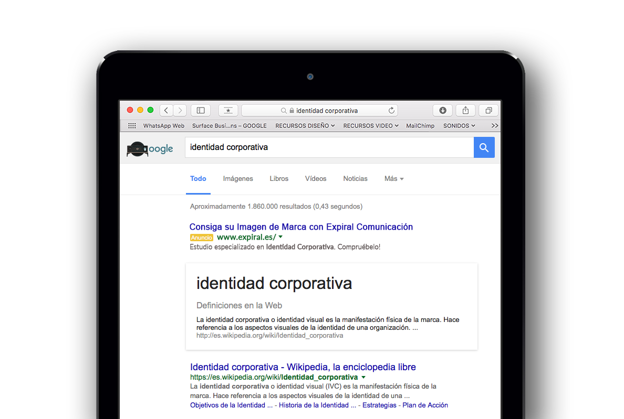Switch to the Noticias tab

356,179
